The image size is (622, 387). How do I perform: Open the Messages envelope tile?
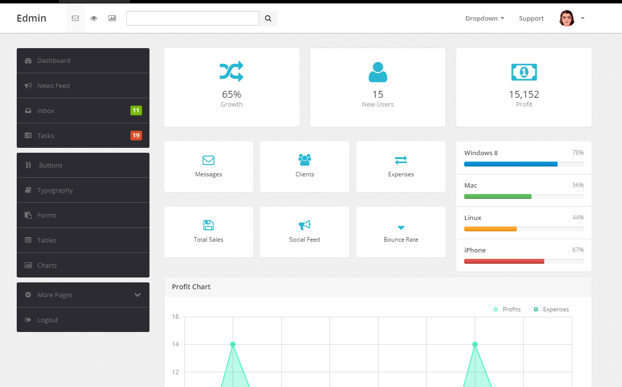(x=208, y=166)
